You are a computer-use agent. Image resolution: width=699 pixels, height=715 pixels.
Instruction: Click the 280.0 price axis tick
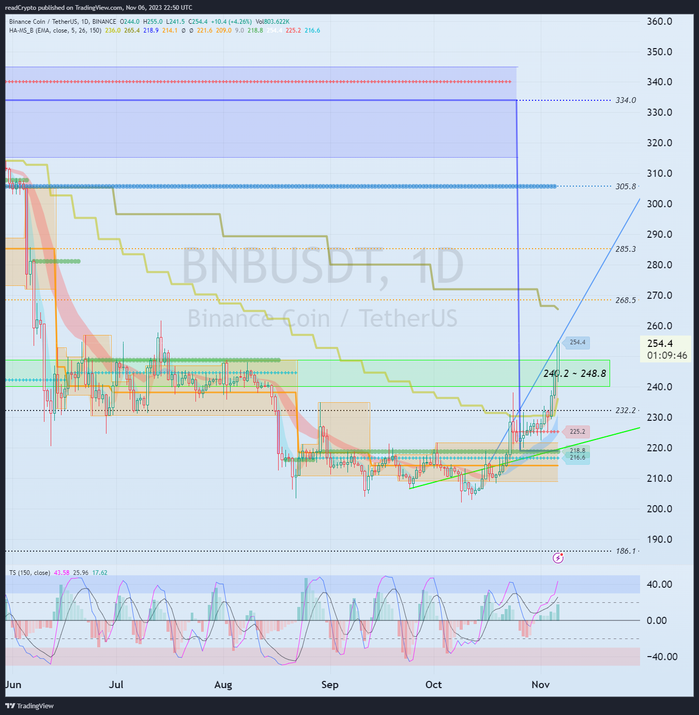click(660, 265)
